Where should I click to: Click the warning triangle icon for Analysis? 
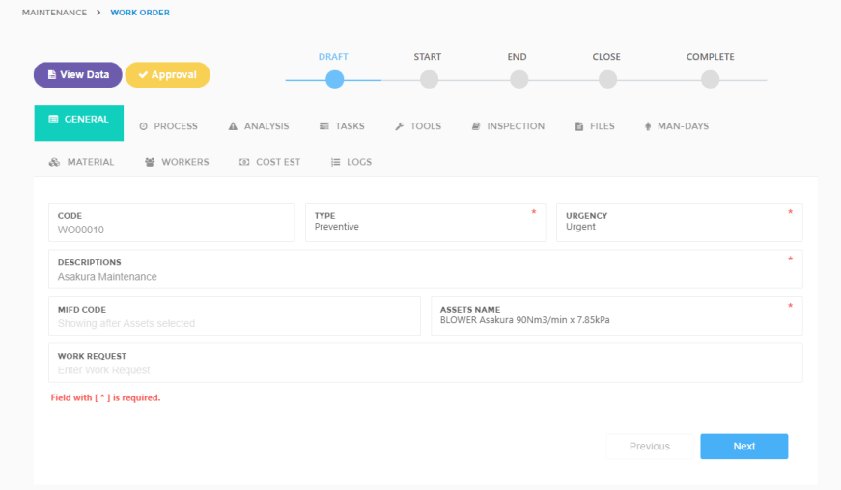click(233, 126)
